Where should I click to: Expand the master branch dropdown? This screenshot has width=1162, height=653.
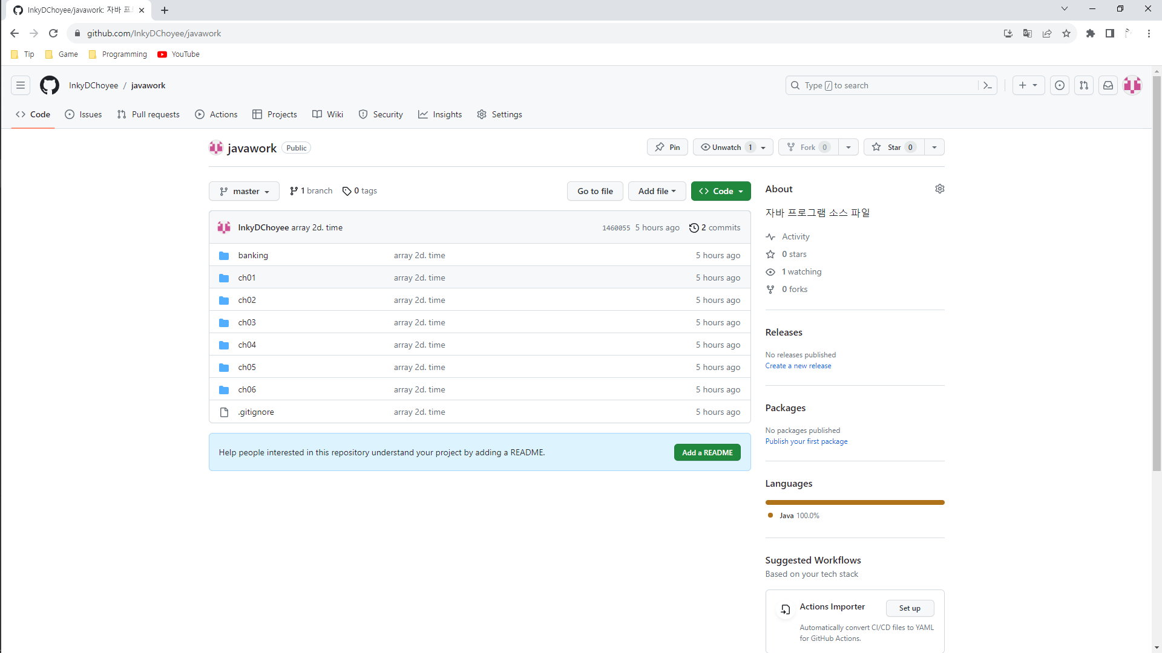(x=244, y=191)
